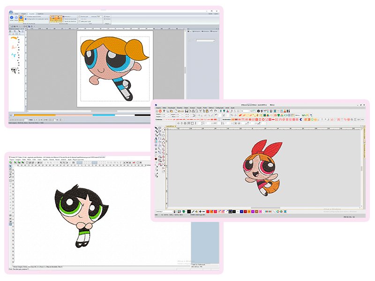Select the view settings radio button in ribbon
Viewport: 375px width, 281px height.
pos(26,19)
